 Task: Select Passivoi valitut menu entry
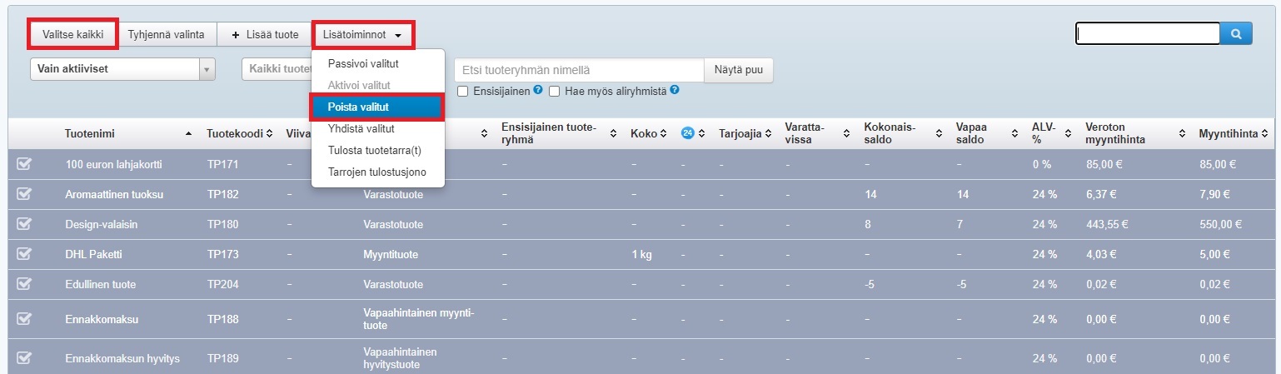[x=363, y=63]
